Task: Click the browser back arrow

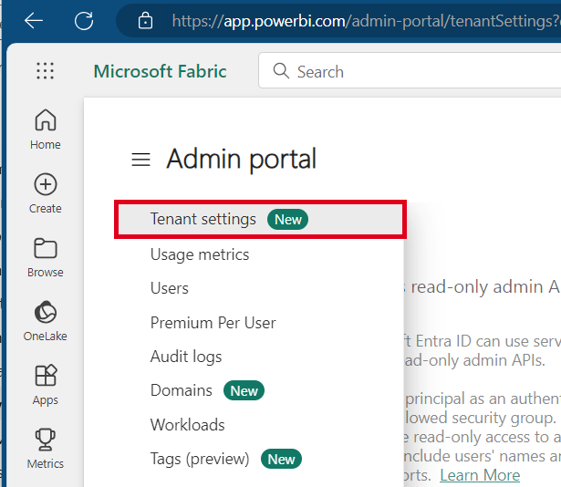Action: click(x=34, y=20)
